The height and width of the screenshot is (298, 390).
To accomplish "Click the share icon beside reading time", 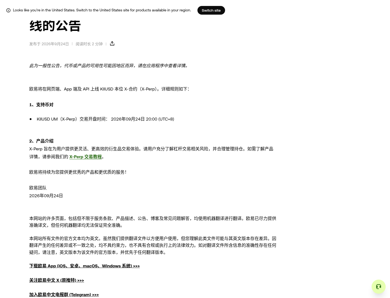I will 112,44.
